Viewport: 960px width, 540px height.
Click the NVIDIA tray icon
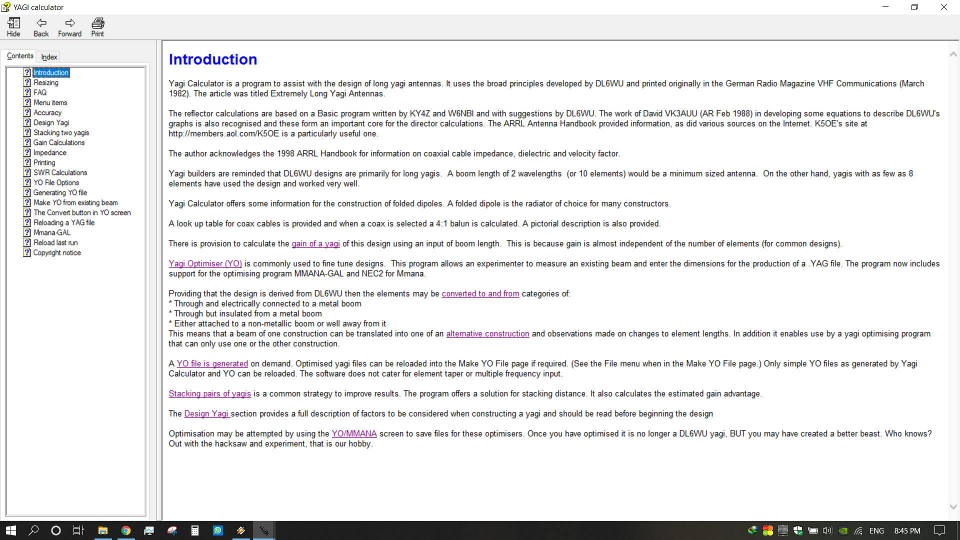pyautogui.click(x=843, y=530)
